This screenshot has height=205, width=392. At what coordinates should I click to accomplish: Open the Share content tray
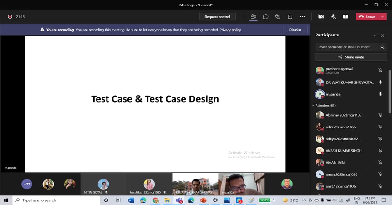pos(346,17)
